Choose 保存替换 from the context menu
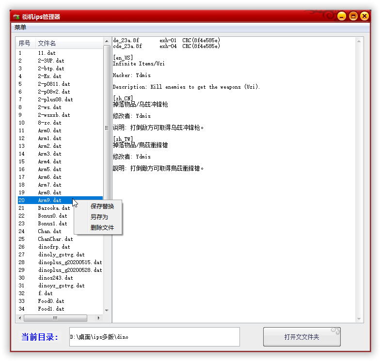The width and height of the screenshot is (381, 362). click(102, 206)
